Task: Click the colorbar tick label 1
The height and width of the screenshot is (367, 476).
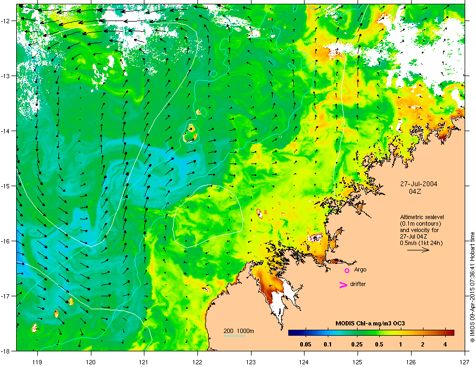Action: 401,344
